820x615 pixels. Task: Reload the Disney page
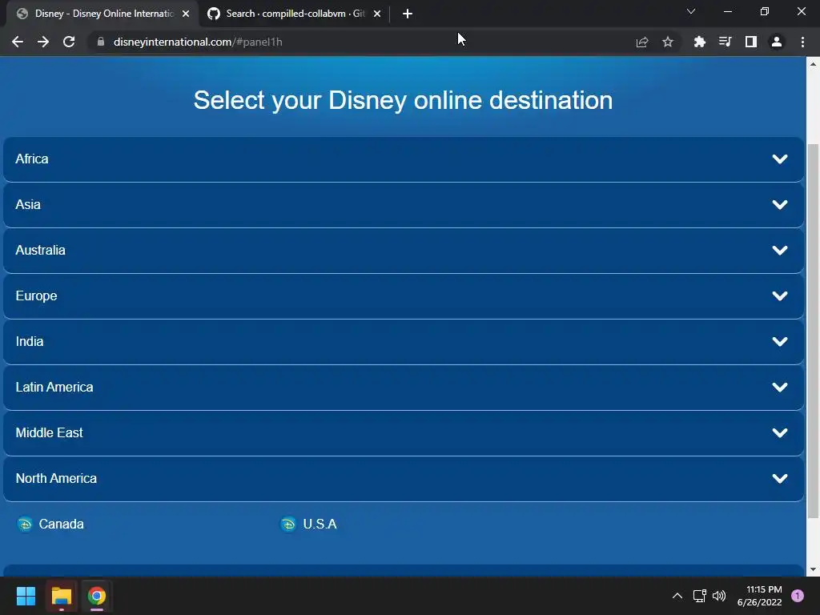pos(69,42)
